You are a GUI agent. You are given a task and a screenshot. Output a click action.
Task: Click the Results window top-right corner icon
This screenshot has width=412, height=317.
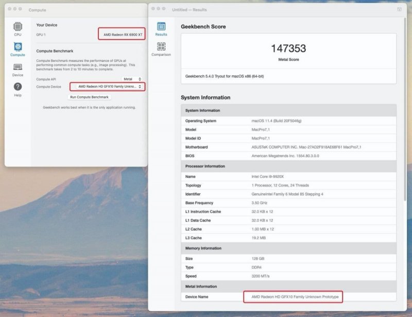point(399,9)
